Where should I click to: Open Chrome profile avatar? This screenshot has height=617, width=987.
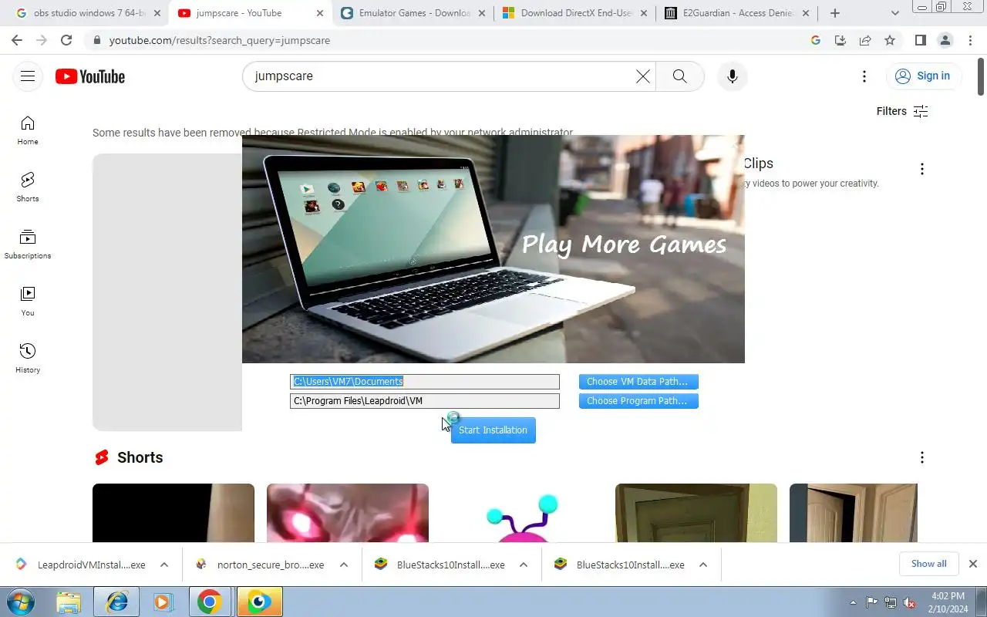click(x=945, y=40)
